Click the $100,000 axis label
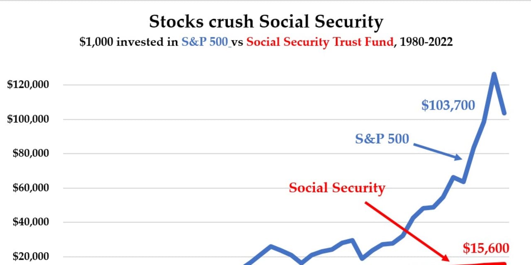Screen dimensions: 531x265 point(28,119)
